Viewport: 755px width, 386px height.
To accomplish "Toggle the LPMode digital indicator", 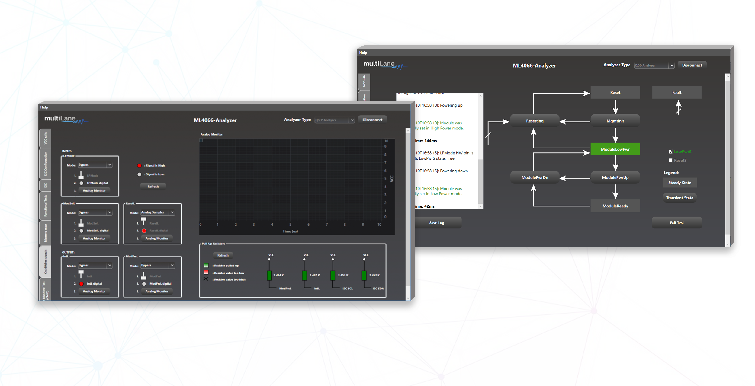I will (82, 183).
